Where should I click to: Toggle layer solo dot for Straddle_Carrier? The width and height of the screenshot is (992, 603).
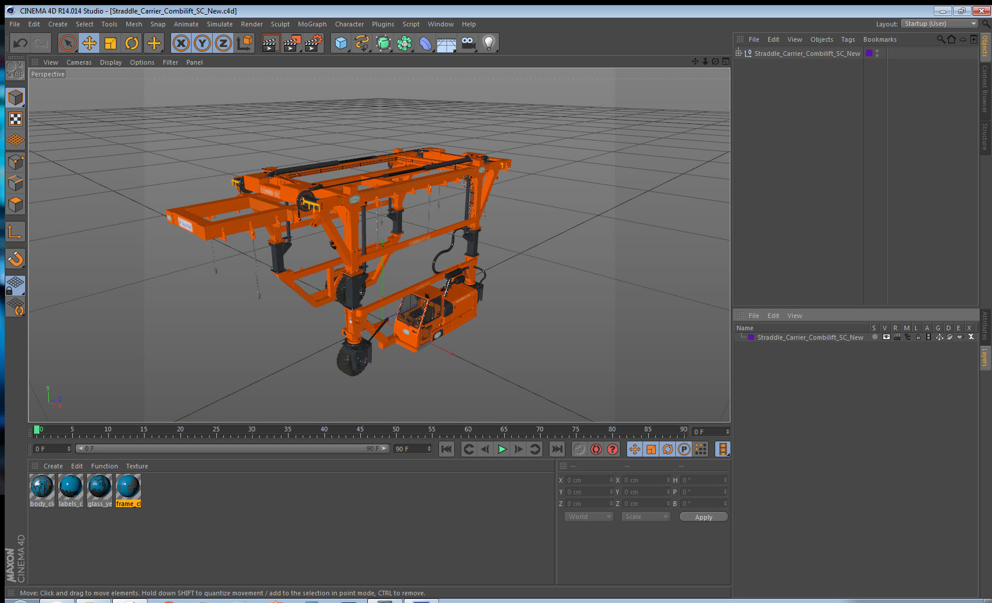pyautogui.click(x=875, y=337)
